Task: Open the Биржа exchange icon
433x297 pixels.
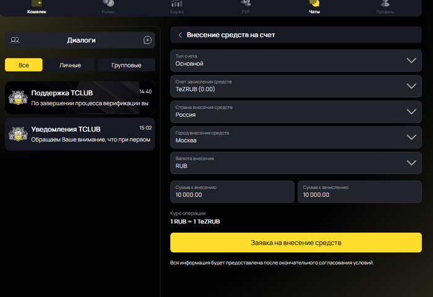Action: 176,4
